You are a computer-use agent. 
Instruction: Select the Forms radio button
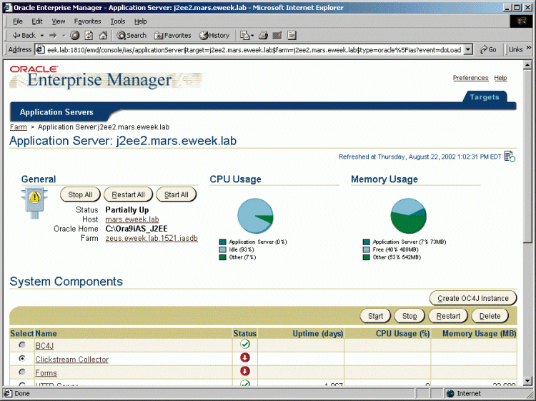tap(21, 372)
